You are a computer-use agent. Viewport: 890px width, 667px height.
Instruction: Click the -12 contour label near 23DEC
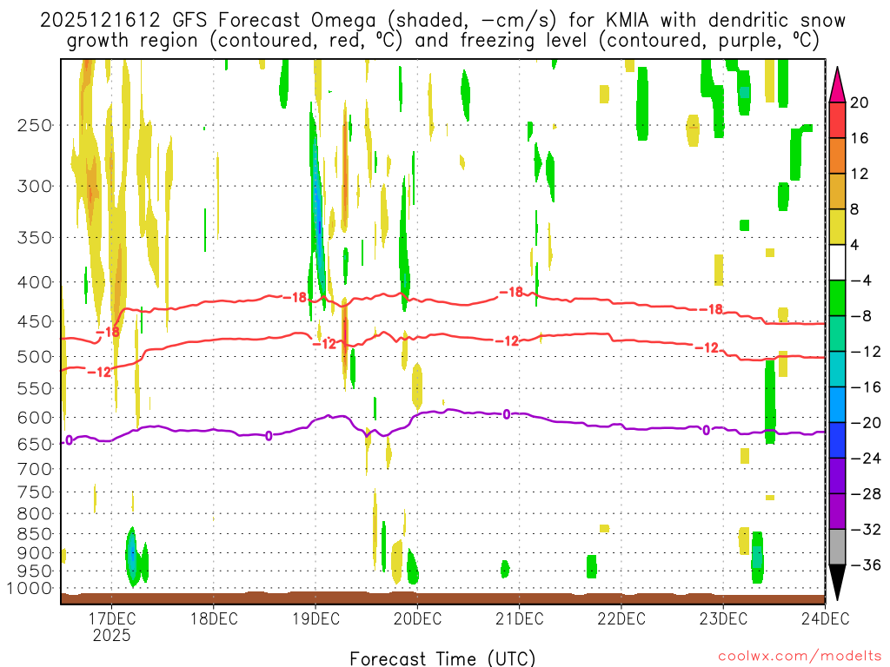(x=707, y=347)
